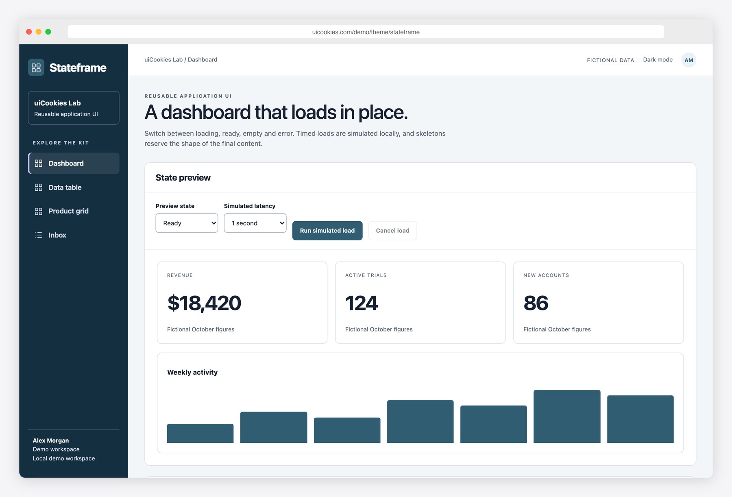Open the Data table nav item
The height and width of the screenshot is (497, 732).
[74, 187]
